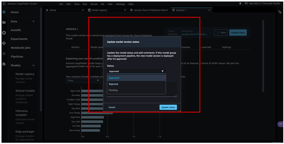
Task: Open the Load test tab
Action: (206, 47)
